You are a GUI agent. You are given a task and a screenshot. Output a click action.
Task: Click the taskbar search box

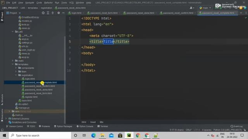pos(40,136)
